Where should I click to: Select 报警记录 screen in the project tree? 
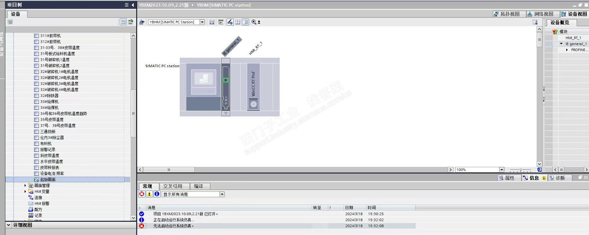[x=48, y=150]
